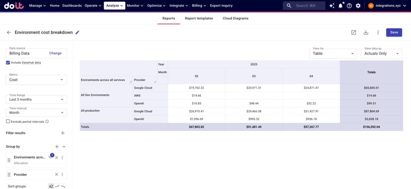Screen dimensions: 411x189
Task: Click the AI sparkles icon in header
Action: [x=332, y=6]
